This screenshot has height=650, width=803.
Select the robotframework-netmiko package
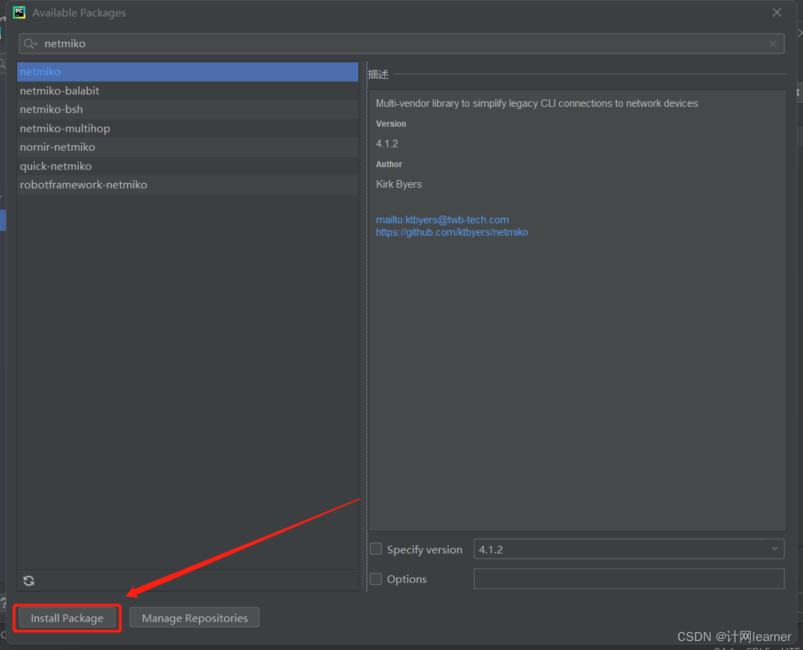[188, 185]
